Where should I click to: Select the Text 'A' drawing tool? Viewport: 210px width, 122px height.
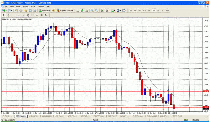point(37,15)
